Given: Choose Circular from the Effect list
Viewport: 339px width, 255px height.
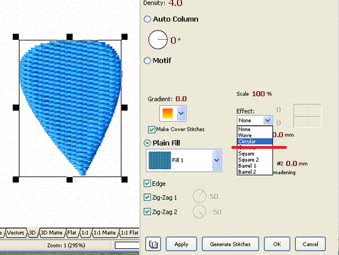Looking at the screenshot, I should click(255, 141).
